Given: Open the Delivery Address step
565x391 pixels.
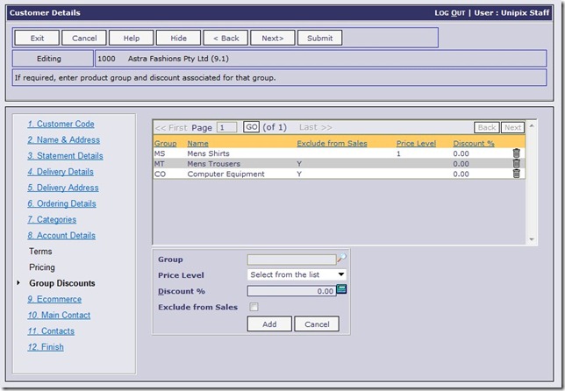Looking at the screenshot, I should (x=63, y=188).
